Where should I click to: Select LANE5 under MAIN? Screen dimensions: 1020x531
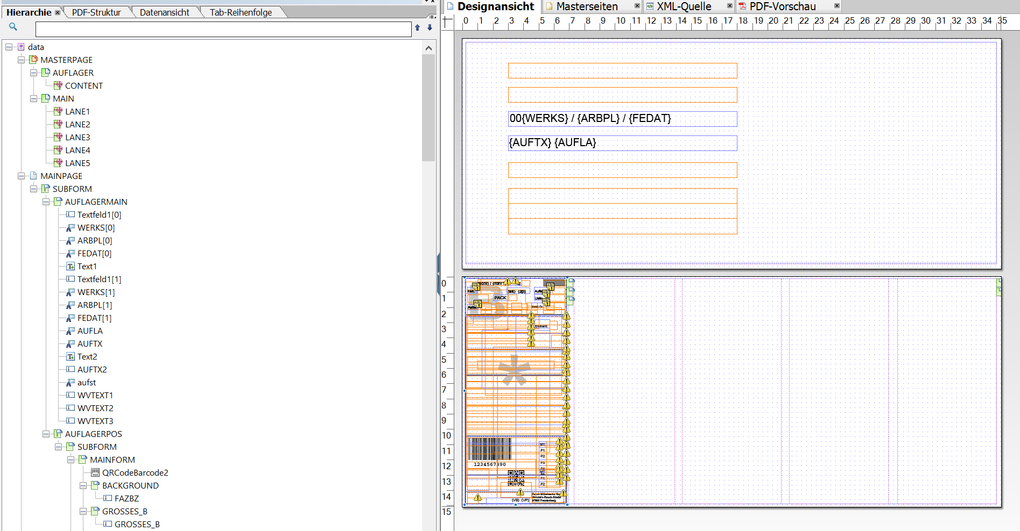pyautogui.click(x=78, y=163)
